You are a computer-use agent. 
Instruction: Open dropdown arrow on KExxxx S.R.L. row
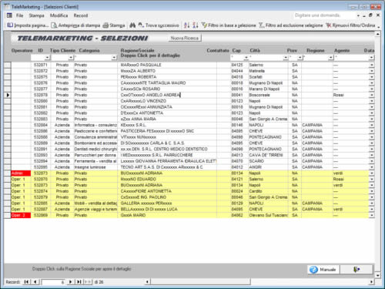(x=371, y=125)
